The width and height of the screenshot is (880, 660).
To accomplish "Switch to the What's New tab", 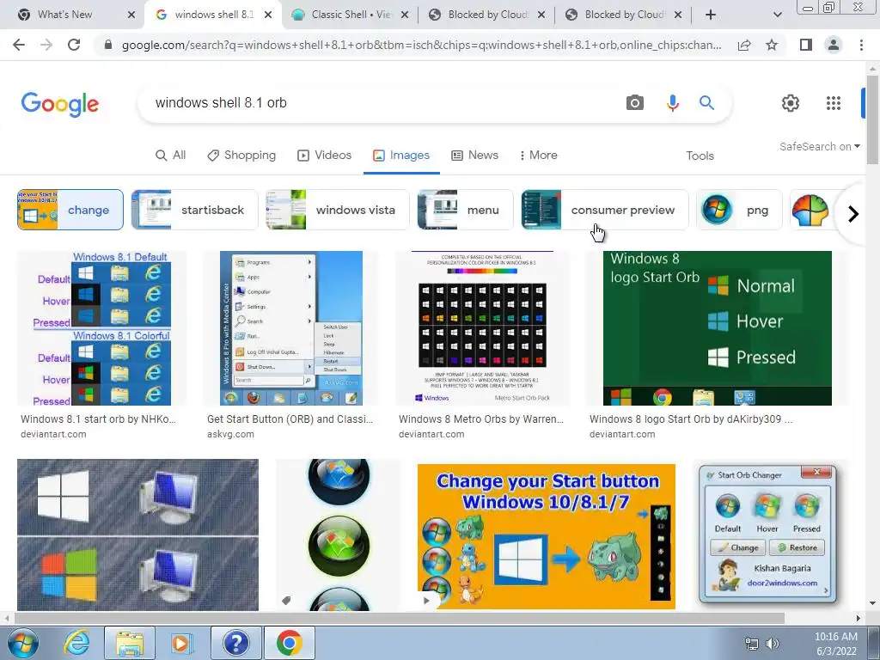I will [64, 15].
